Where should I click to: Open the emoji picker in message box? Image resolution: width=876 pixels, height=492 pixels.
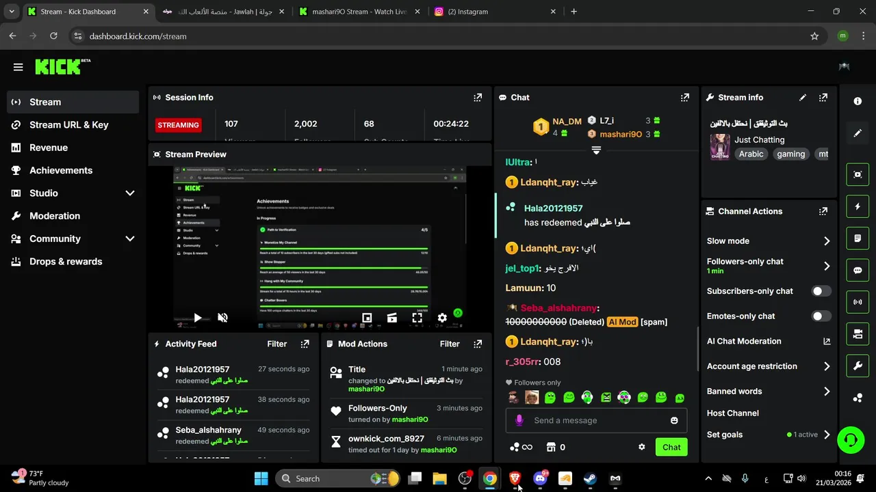674,420
